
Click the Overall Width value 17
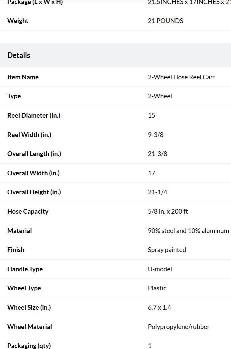tap(151, 173)
